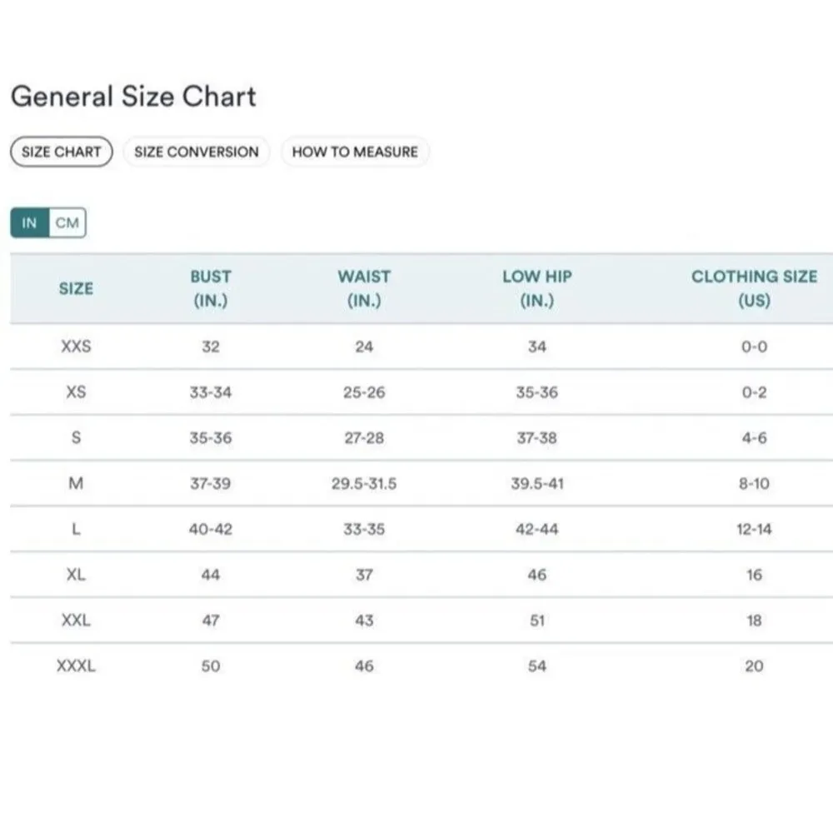The width and height of the screenshot is (833, 833).
Task: Select the XS size row label
Action: pos(76,392)
